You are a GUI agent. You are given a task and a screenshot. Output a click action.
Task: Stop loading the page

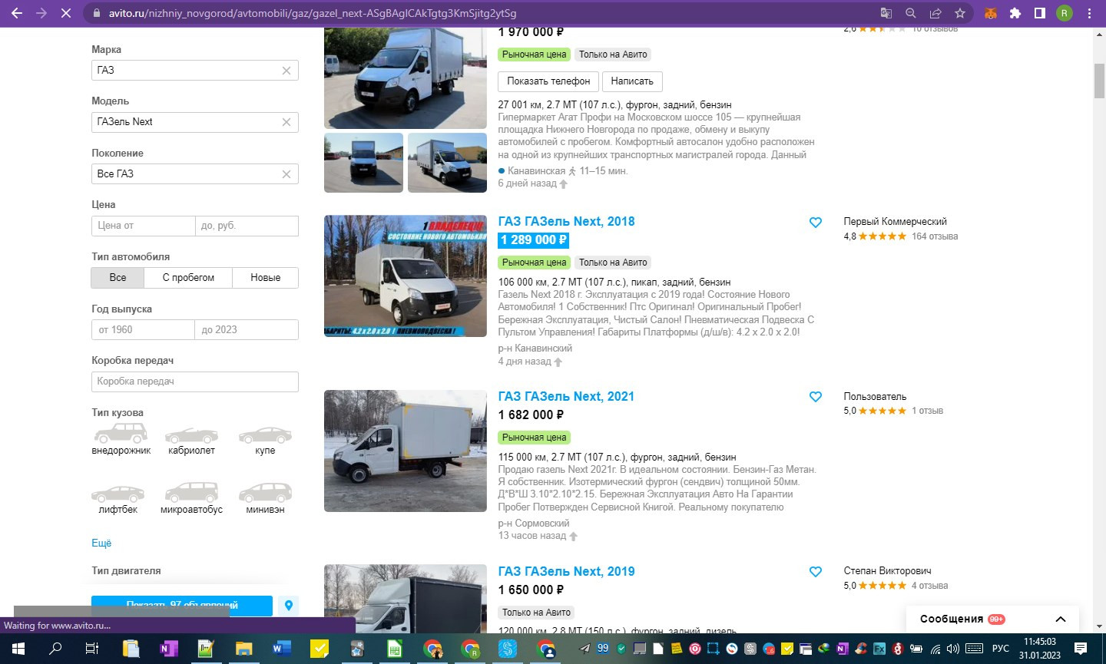pos(66,13)
